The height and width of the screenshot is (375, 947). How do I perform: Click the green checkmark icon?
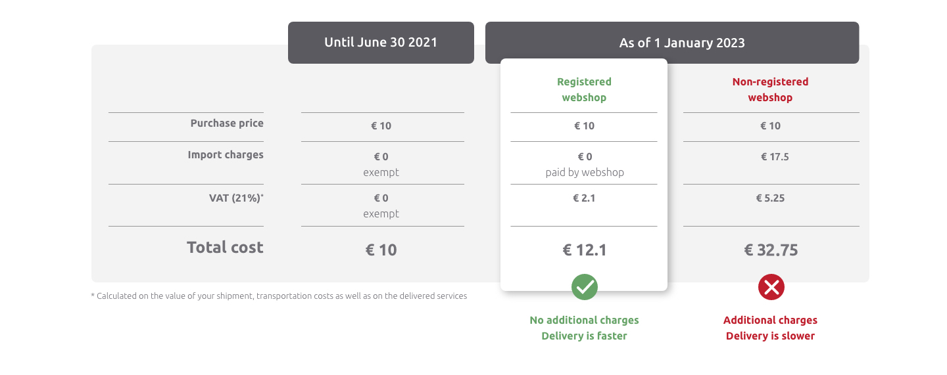(x=584, y=287)
